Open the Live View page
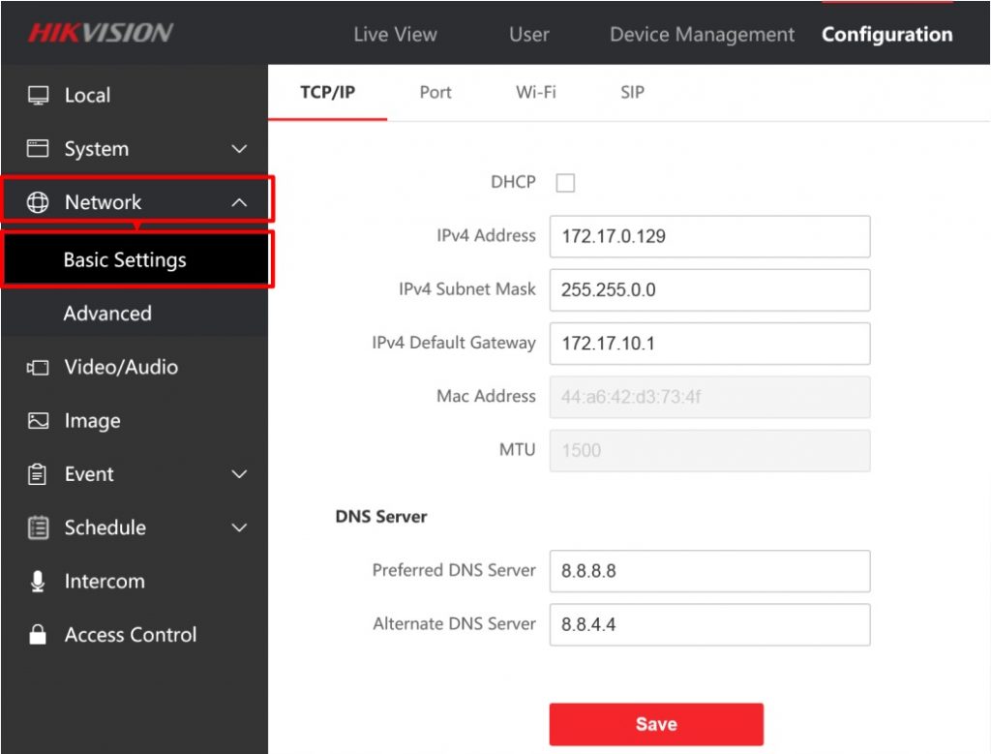The width and height of the screenshot is (991, 754). pyautogui.click(x=395, y=34)
